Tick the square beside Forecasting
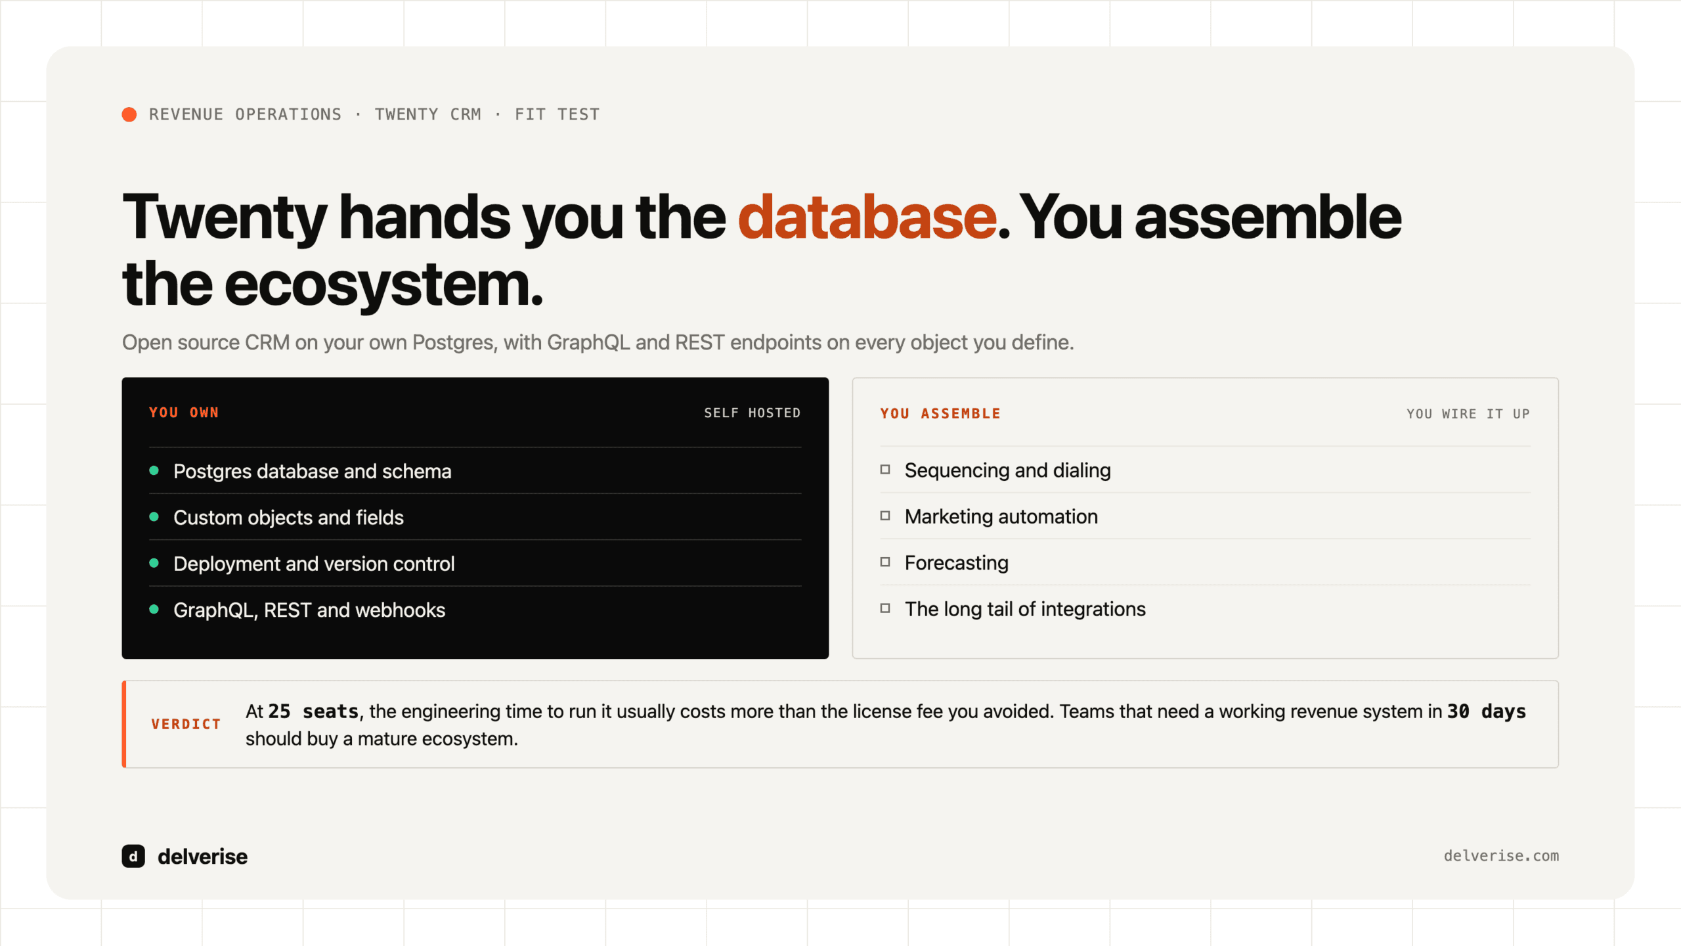Viewport: 1681px width, 946px height. tap(885, 562)
